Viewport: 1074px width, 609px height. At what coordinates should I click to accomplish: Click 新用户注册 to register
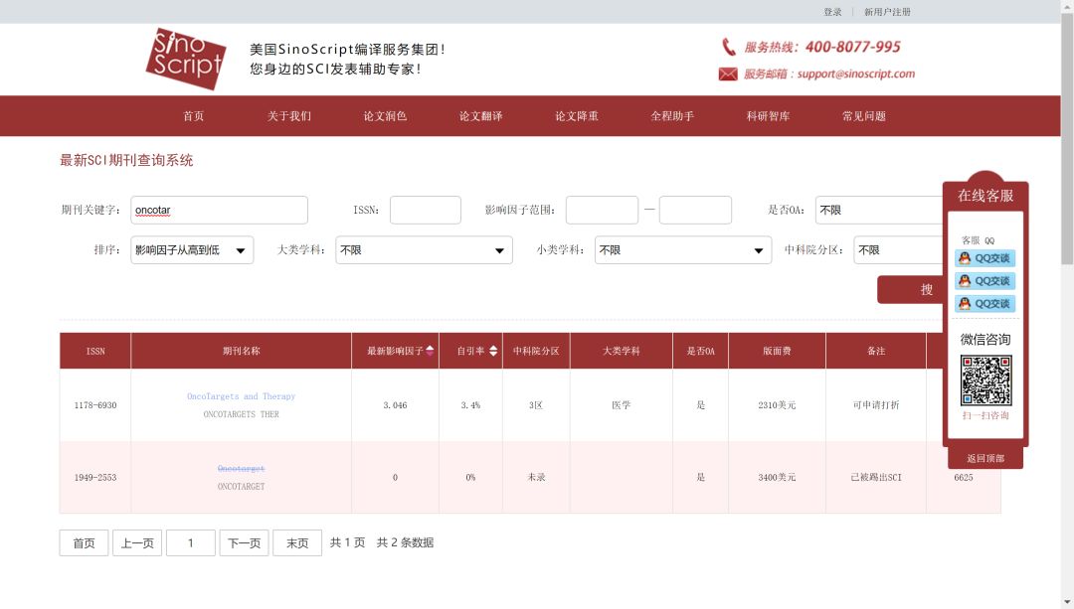coord(888,11)
